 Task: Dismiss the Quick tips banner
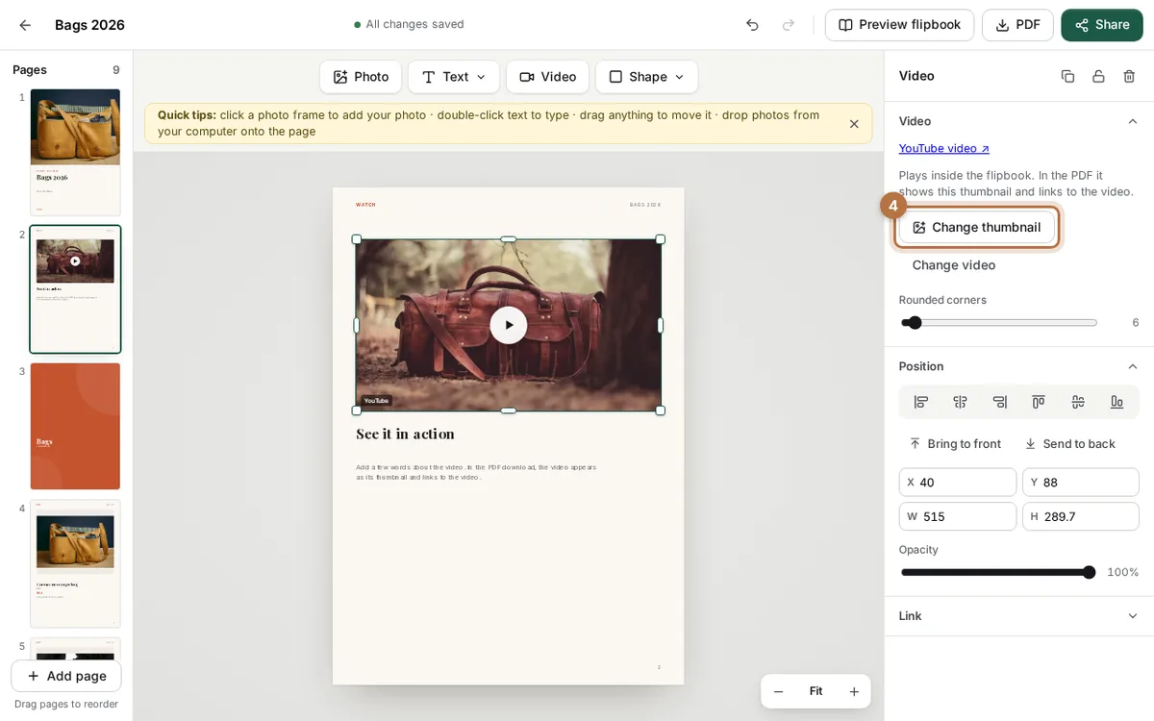click(x=854, y=124)
